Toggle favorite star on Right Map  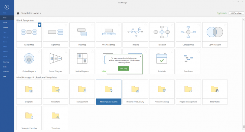pyautogui.click(x=66, y=25)
